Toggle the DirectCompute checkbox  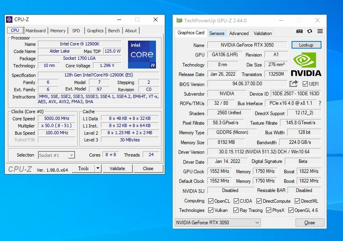coord(259,201)
